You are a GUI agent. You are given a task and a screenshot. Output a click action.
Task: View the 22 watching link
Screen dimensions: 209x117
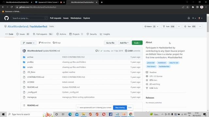153,84
